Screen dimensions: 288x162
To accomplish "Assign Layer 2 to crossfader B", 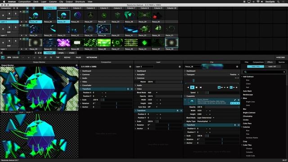I will (x=26, y=36).
